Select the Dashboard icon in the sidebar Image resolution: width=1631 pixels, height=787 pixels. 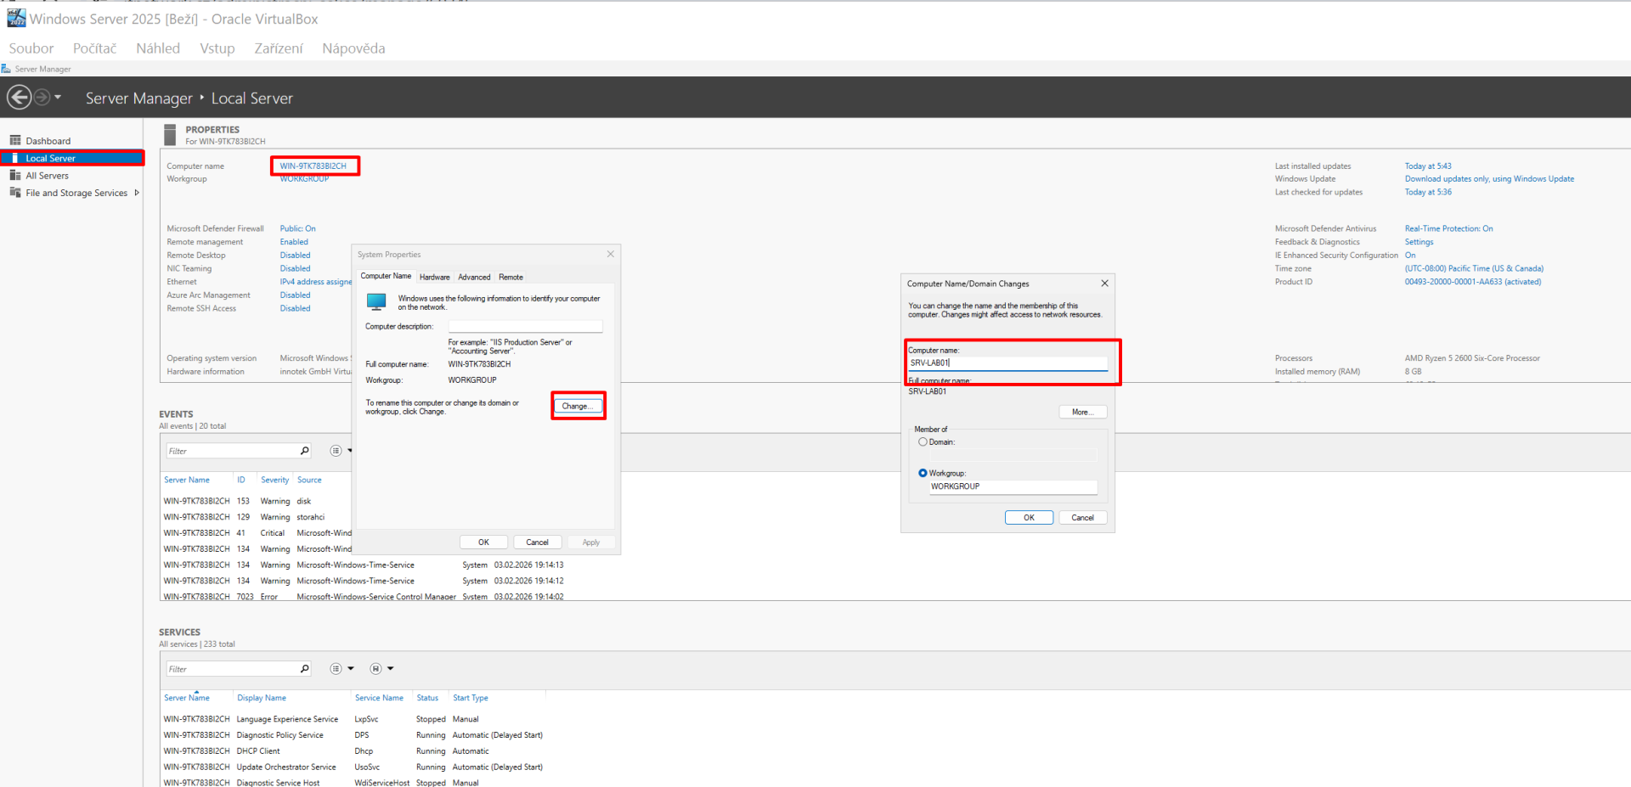[x=17, y=140]
